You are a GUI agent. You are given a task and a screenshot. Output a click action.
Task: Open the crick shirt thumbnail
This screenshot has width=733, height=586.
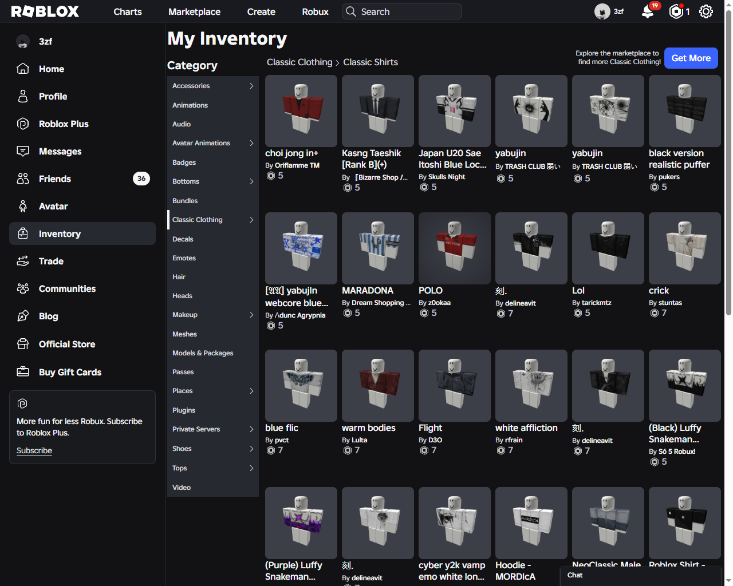pyautogui.click(x=685, y=248)
